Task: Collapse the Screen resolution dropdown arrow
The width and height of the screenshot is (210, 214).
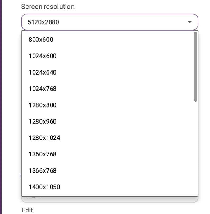Action: pyautogui.click(x=190, y=22)
